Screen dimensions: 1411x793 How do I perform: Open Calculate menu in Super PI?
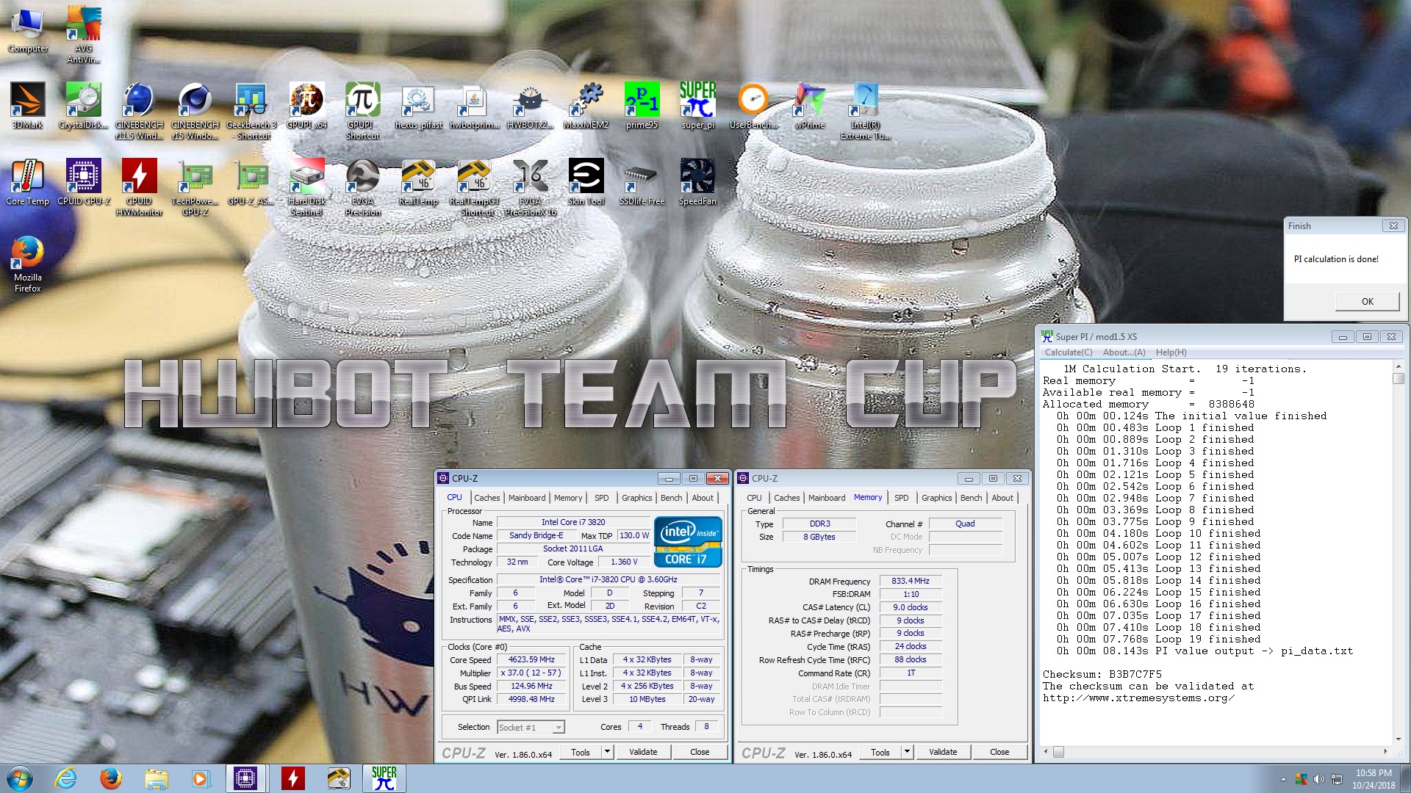[x=1069, y=352]
